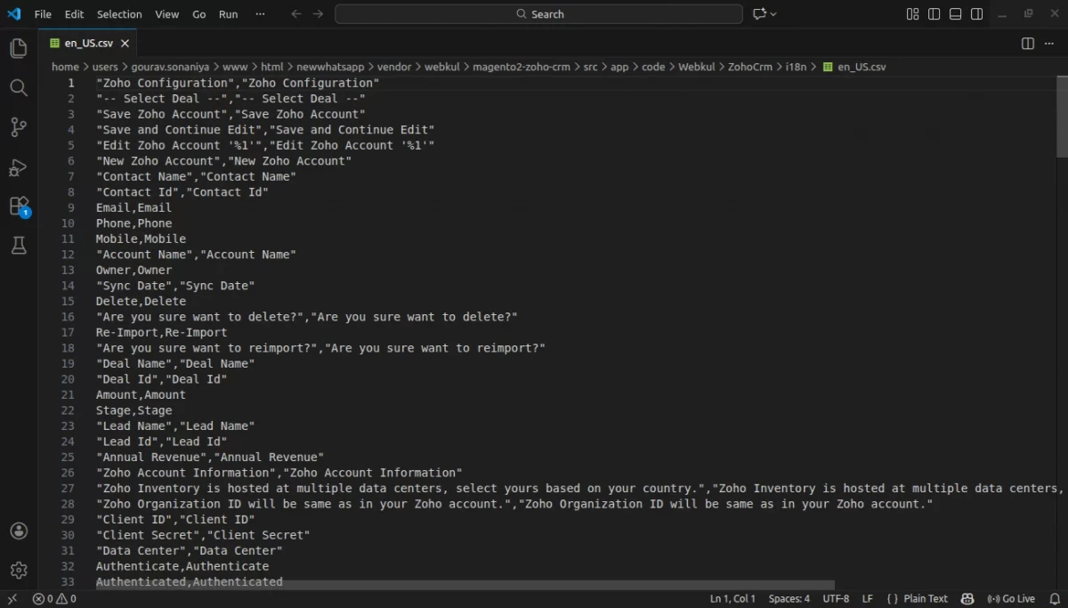Image resolution: width=1068 pixels, height=608 pixels.
Task: Open the editor More Actions ellipsis
Action: [x=1051, y=44]
